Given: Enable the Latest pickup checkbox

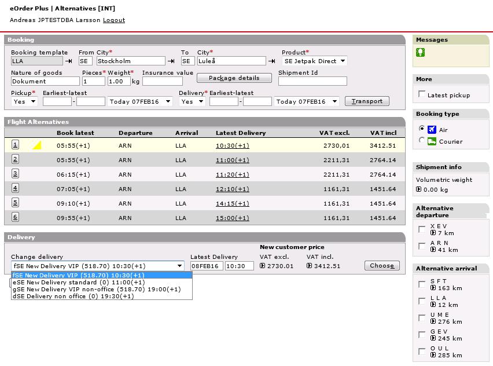Looking at the screenshot, I should pyautogui.click(x=422, y=94).
